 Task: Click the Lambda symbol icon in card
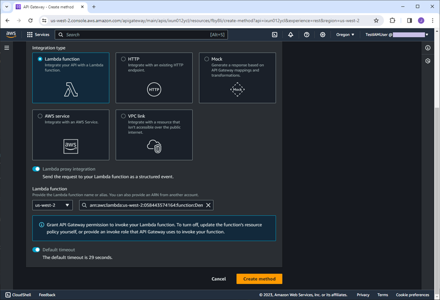click(x=71, y=89)
